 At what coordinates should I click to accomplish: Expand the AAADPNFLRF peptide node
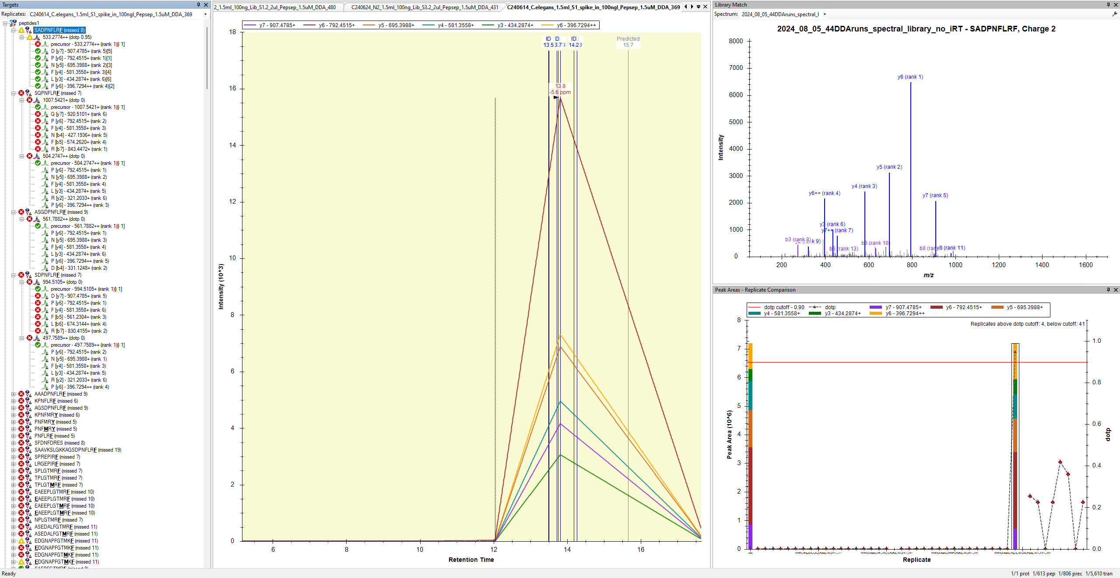[13, 394]
